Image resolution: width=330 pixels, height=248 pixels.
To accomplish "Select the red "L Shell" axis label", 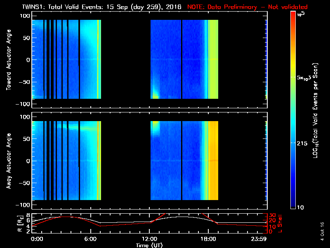I will click(281, 223).
